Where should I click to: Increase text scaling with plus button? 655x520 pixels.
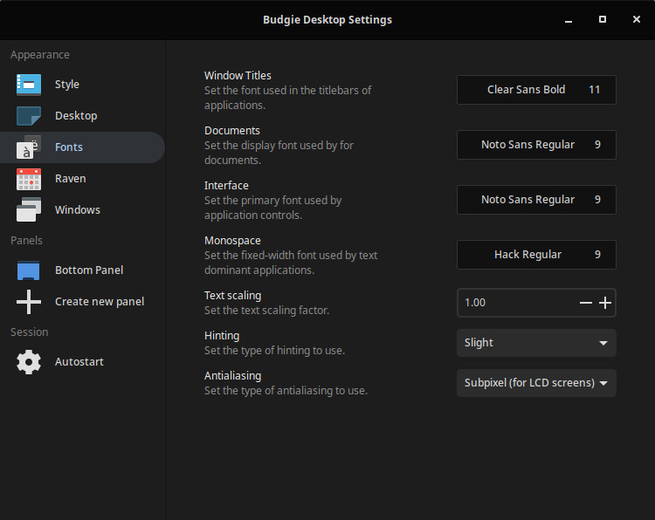605,303
